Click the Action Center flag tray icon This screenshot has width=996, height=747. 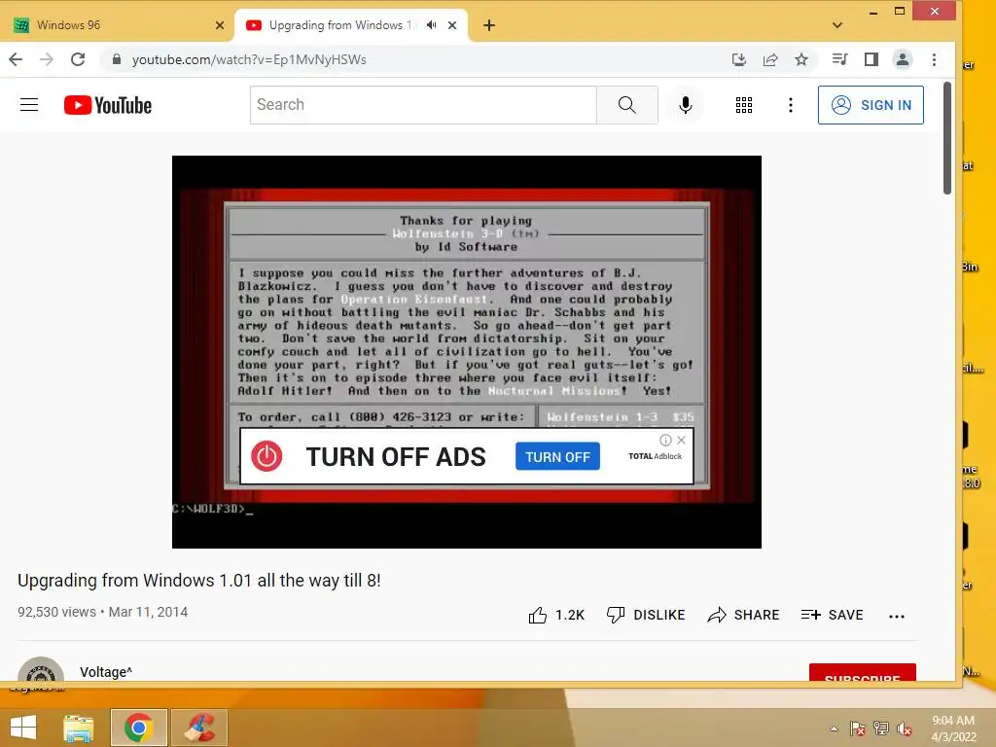tap(857, 728)
